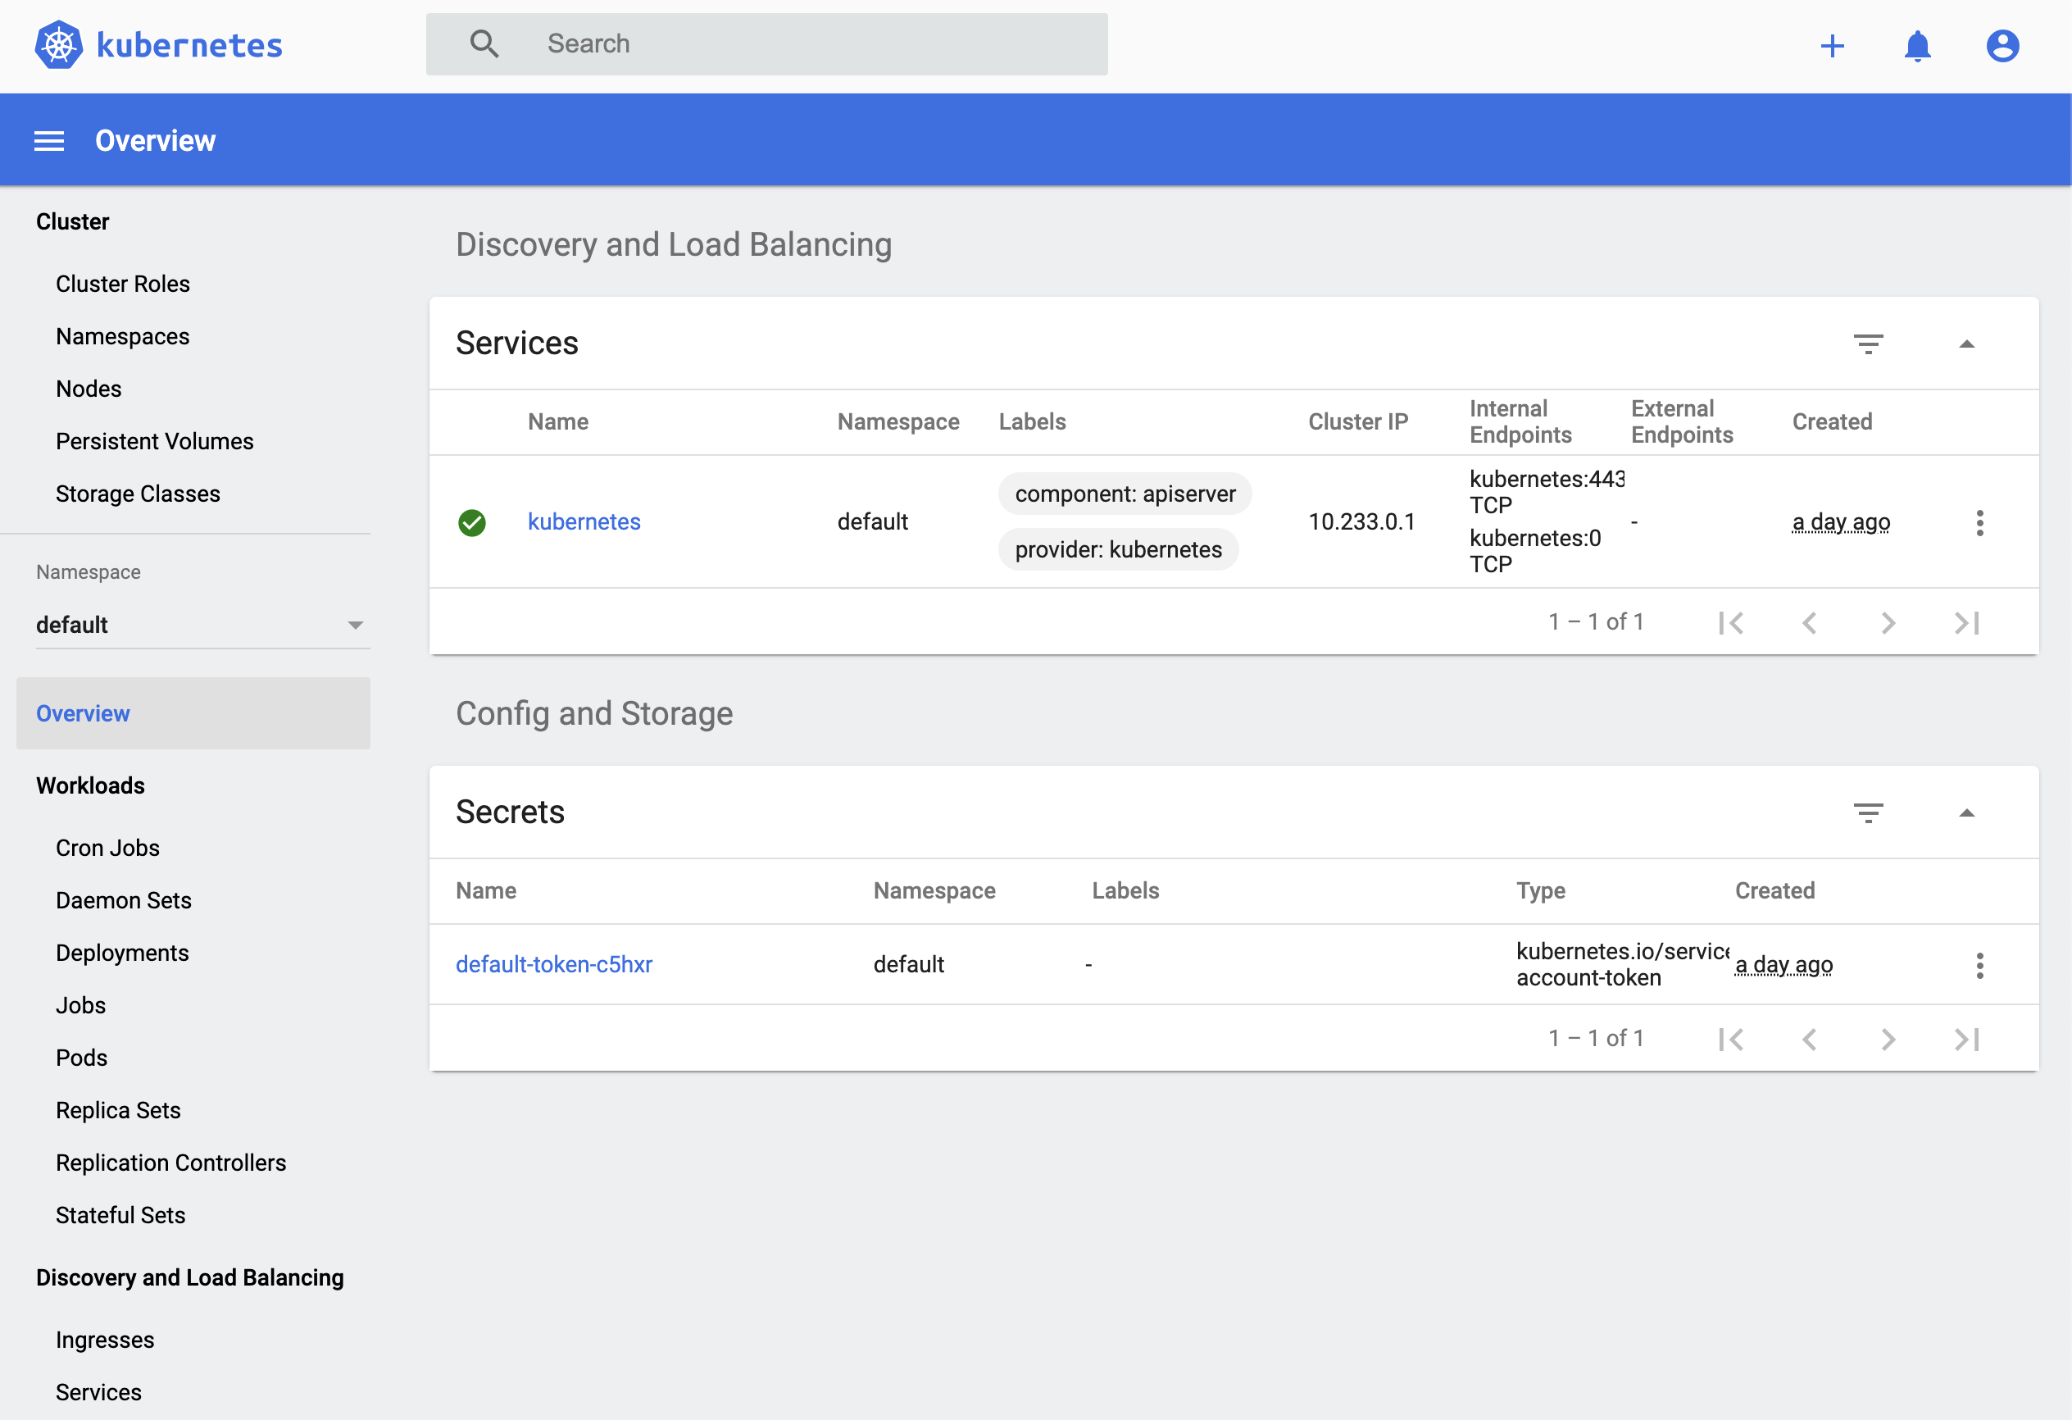The height and width of the screenshot is (1420, 2072).
Task: Open the notifications bell icon
Action: [x=1917, y=45]
